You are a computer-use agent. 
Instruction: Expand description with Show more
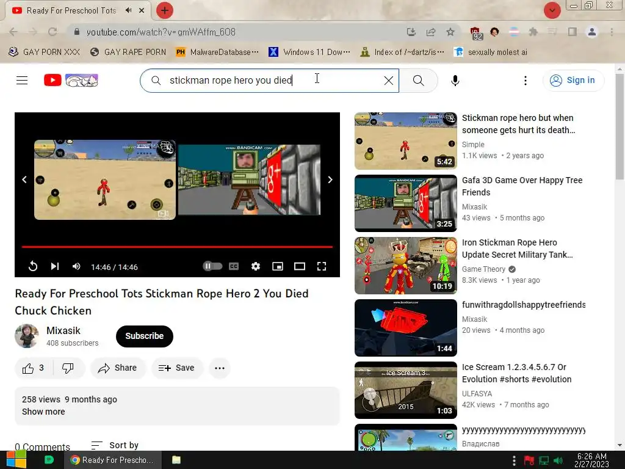tap(43, 412)
